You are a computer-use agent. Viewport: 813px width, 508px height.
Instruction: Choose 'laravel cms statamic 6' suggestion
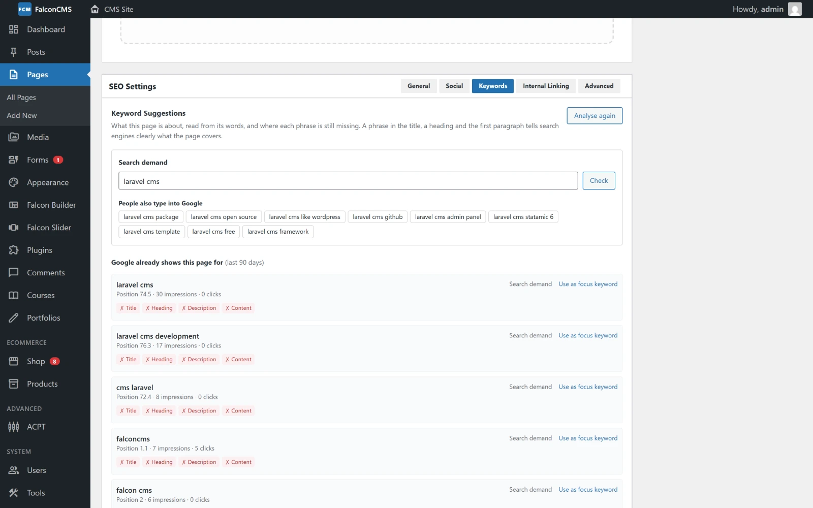[523, 217]
